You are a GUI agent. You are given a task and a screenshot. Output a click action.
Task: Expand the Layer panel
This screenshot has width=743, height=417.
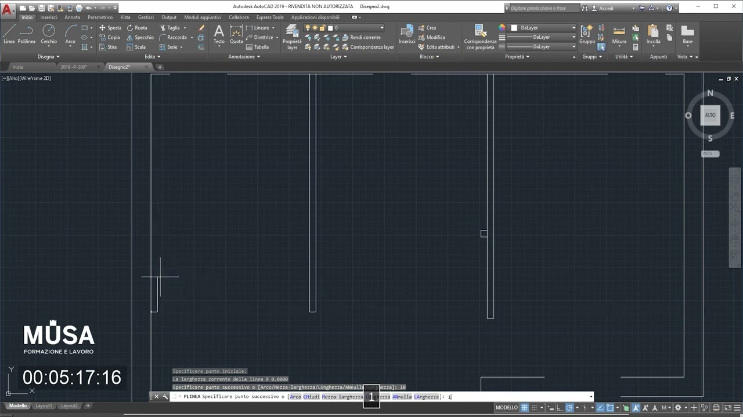coord(338,57)
